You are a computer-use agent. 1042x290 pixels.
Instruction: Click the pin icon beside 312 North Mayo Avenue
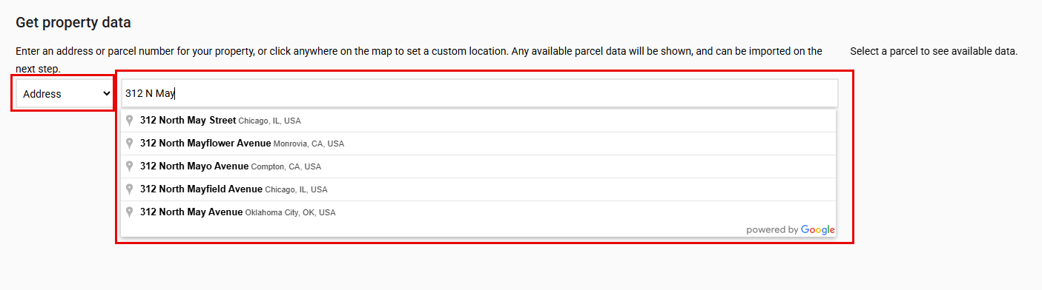coord(130,166)
